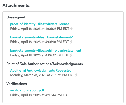Click Point of Sale Authorizations/Acknowledgments heading

(x=45, y=64)
